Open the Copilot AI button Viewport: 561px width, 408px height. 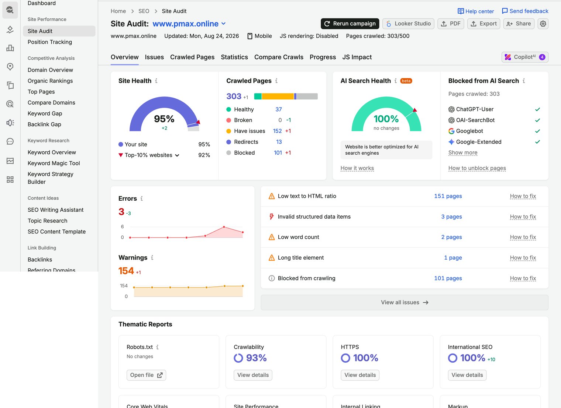tap(525, 57)
